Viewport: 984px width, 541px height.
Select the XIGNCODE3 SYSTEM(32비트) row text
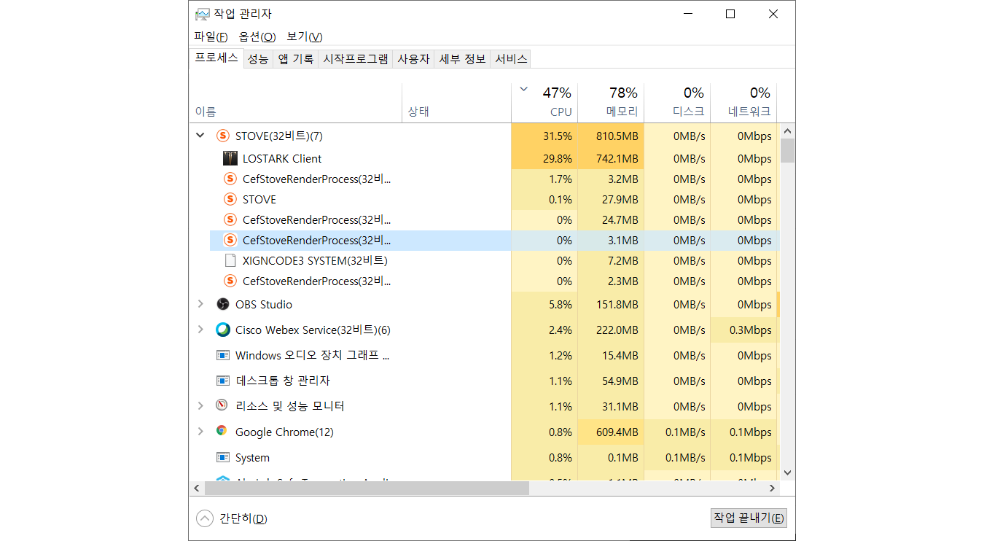315,260
